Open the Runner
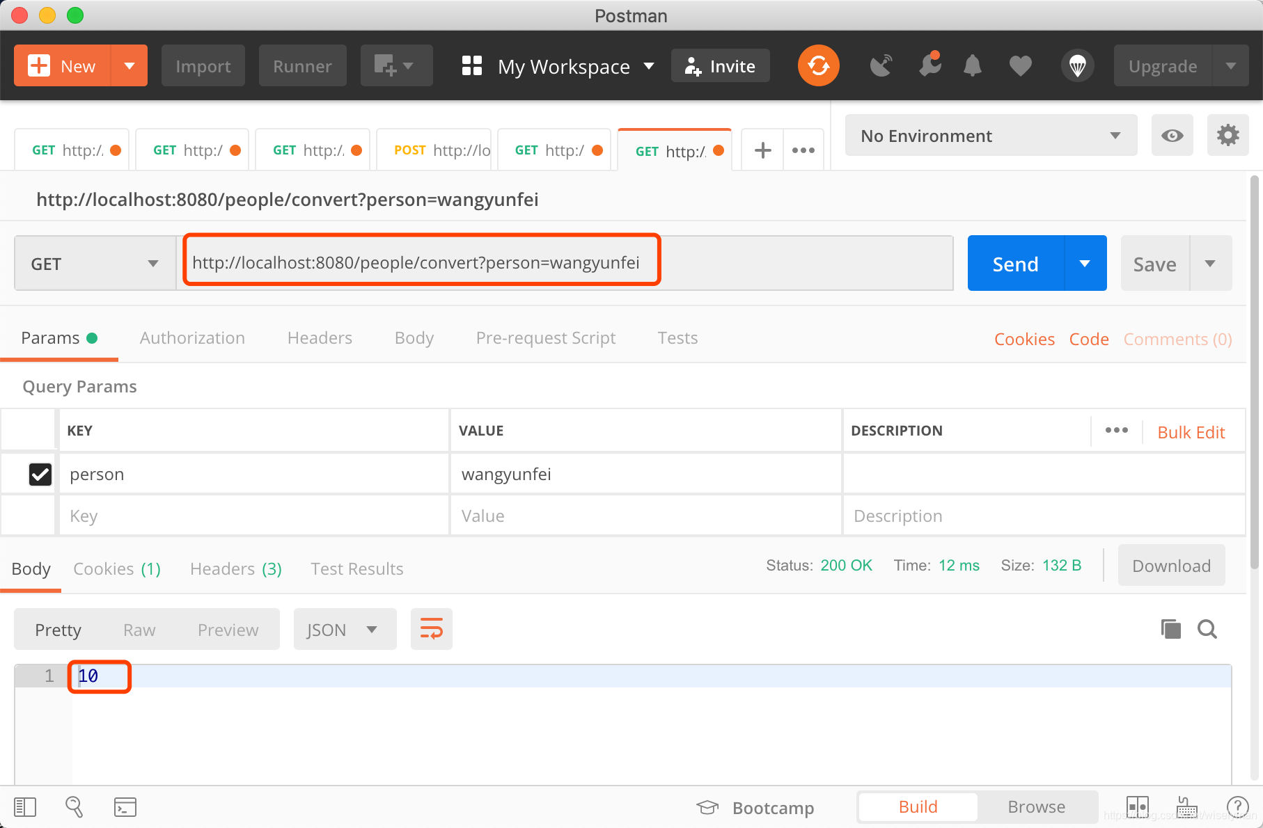The height and width of the screenshot is (828, 1263). pos(302,66)
